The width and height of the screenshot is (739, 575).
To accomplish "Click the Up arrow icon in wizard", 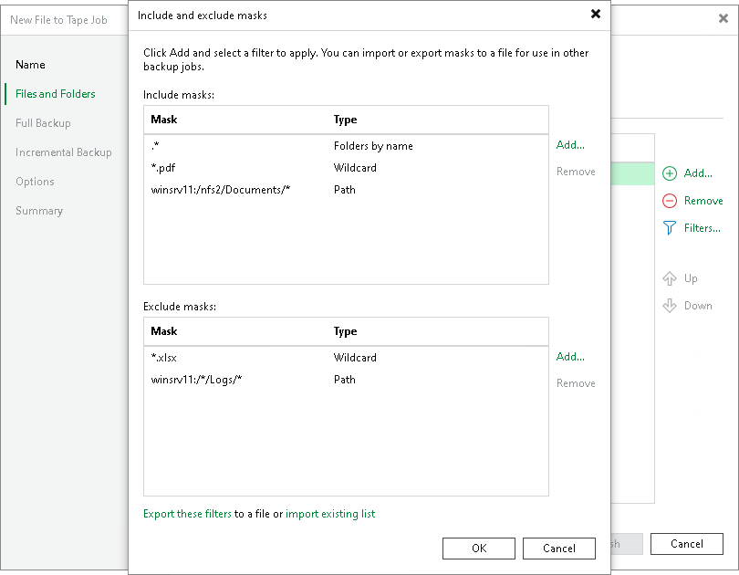I will pos(670,278).
